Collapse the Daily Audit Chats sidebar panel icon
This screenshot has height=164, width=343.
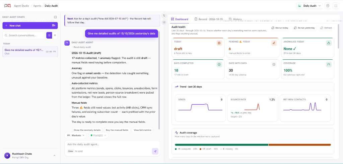55,17
